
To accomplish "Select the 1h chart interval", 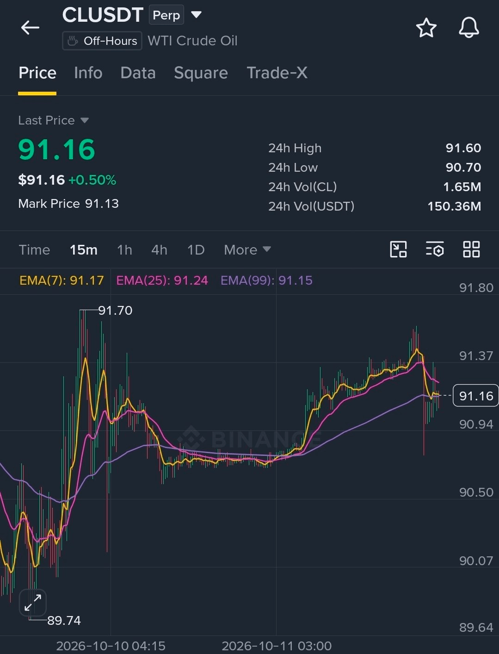I will coord(124,250).
